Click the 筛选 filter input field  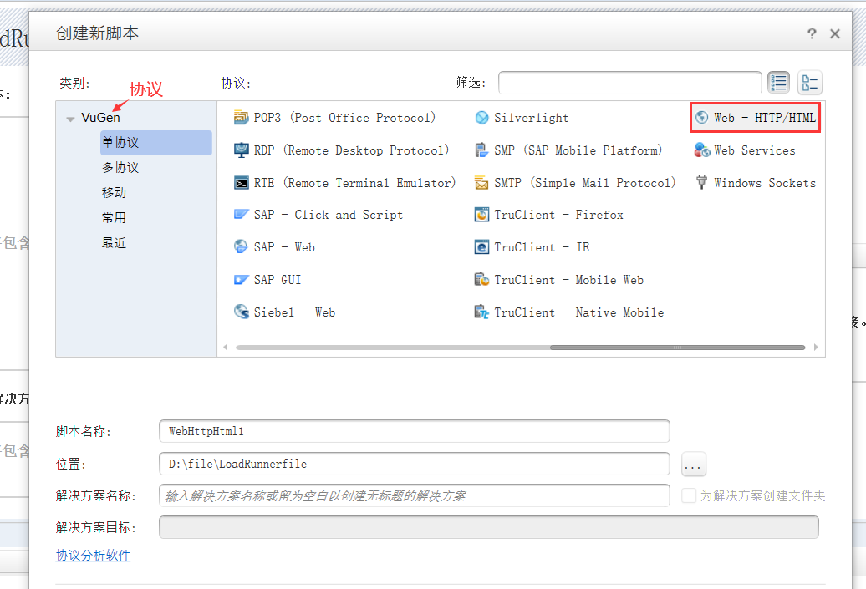pyautogui.click(x=629, y=83)
